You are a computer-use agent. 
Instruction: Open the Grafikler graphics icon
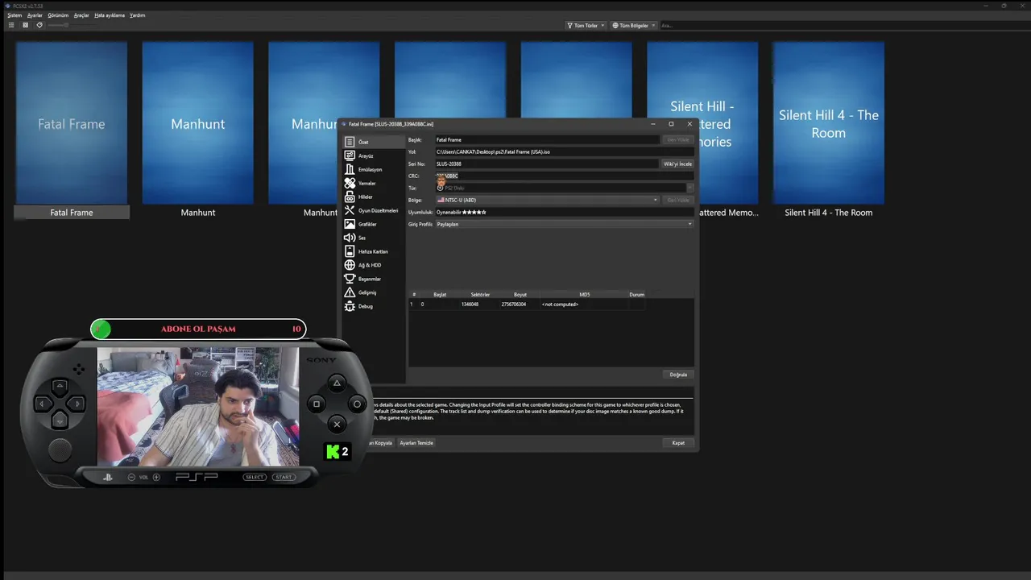[x=350, y=224]
